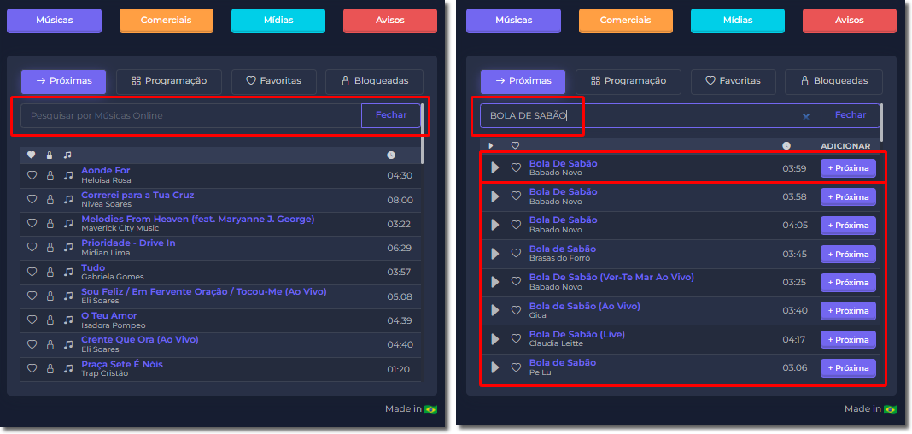
Task: Toggle favorite heart on Prioridade - Drive In
Action: (x=32, y=248)
